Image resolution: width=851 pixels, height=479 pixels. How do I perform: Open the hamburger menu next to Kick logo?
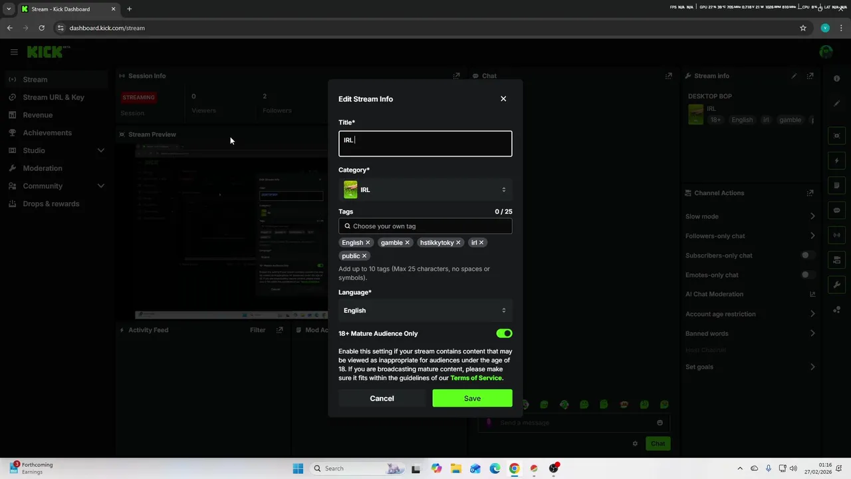tap(14, 52)
